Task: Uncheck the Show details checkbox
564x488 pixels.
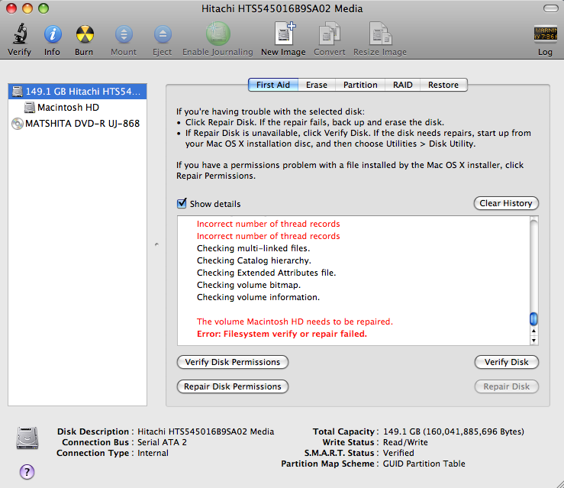Action: pos(182,203)
